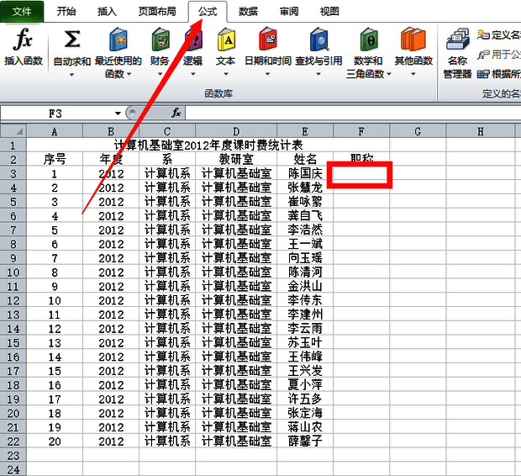Open the Lookup and Reference functions icon
Screen dimensions: 521x476
click(x=319, y=40)
